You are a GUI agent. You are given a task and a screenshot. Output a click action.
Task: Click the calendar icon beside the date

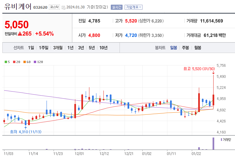[x=63, y=7]
